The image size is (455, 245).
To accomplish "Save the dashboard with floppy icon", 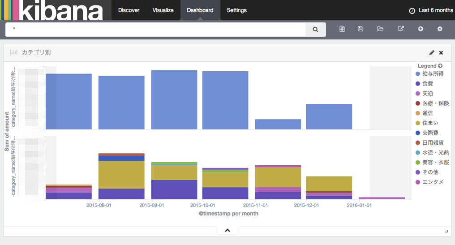I will (361, 29).
